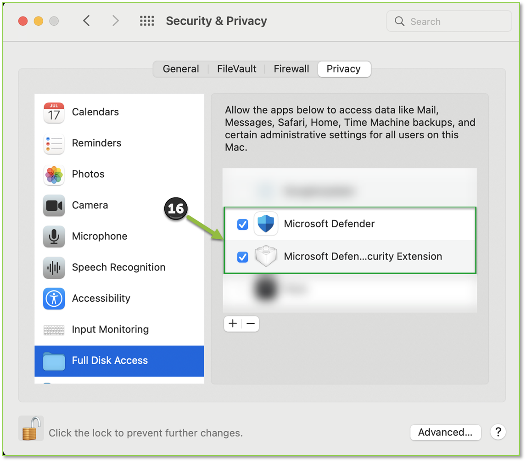The height and width of the screenshot is (462, 526).
Task: Click the Microphone icon
Action: [x=54, y=237]
